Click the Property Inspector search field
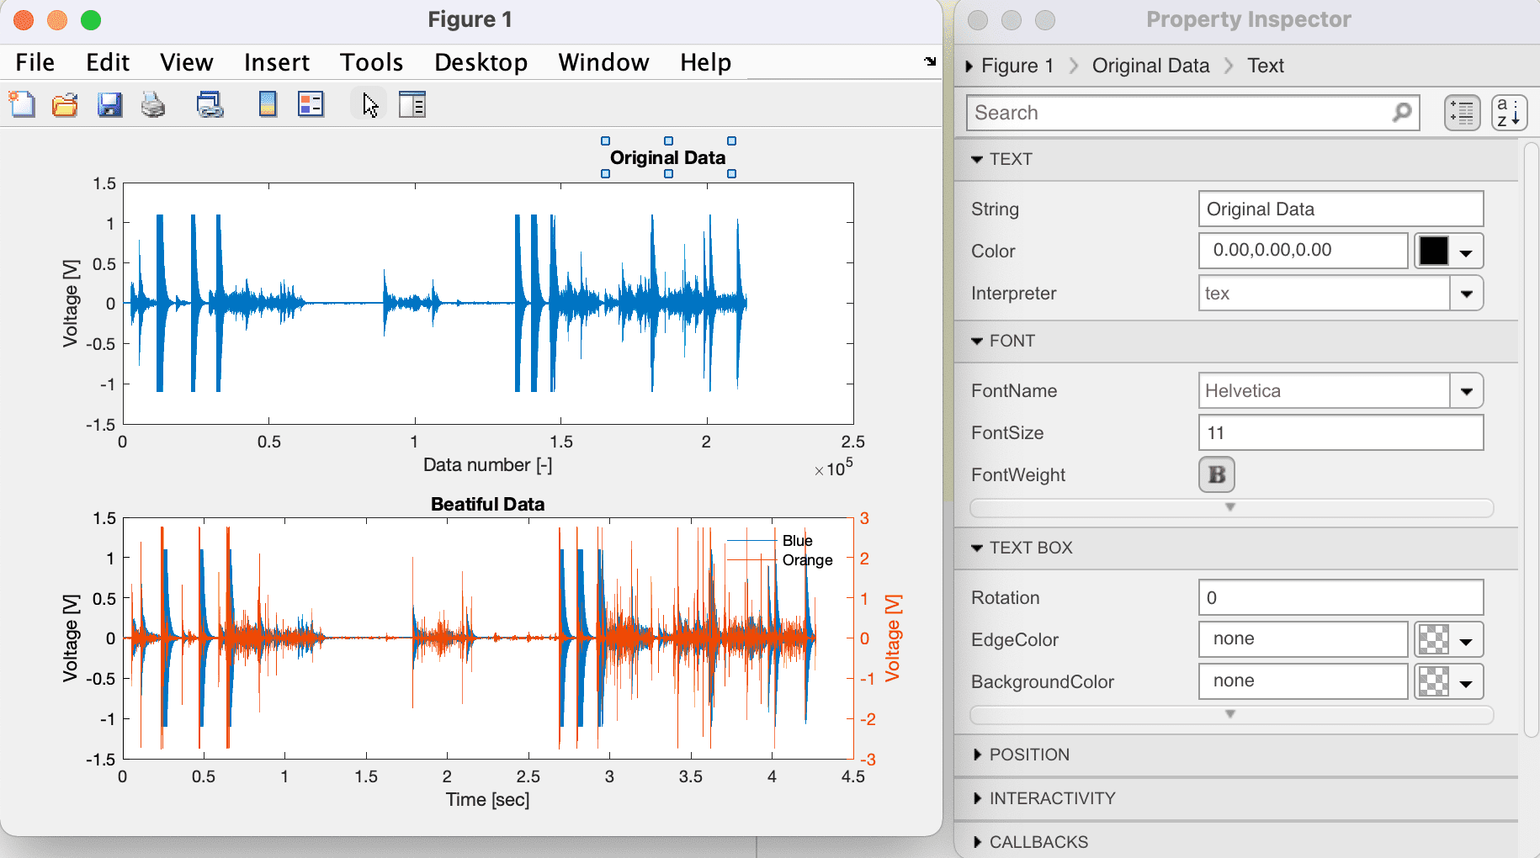The image size is (1540, 858). [x=1192, y=113]
